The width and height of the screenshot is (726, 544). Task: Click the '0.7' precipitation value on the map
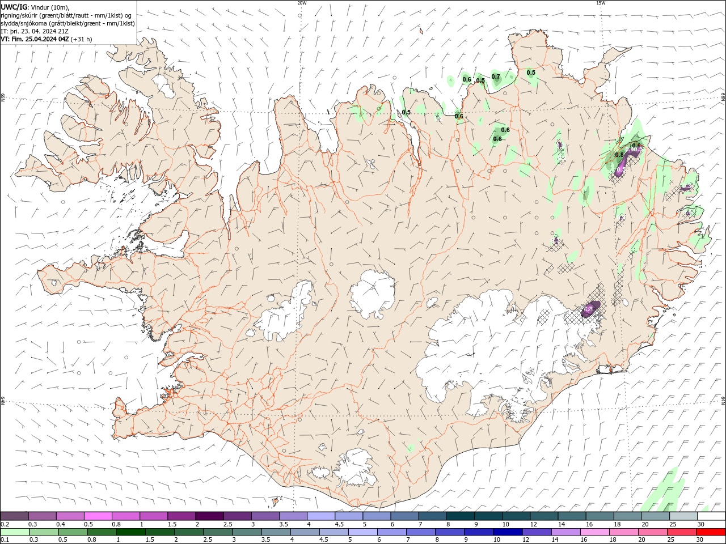point(496,76)
